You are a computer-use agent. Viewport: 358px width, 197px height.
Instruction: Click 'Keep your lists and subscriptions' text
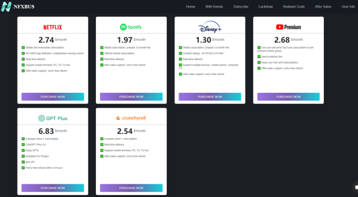[279, 63]
